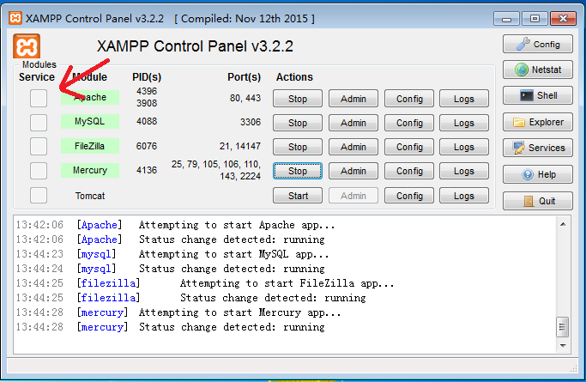
Task: View Mercury Logs
Action: (464, 171)
